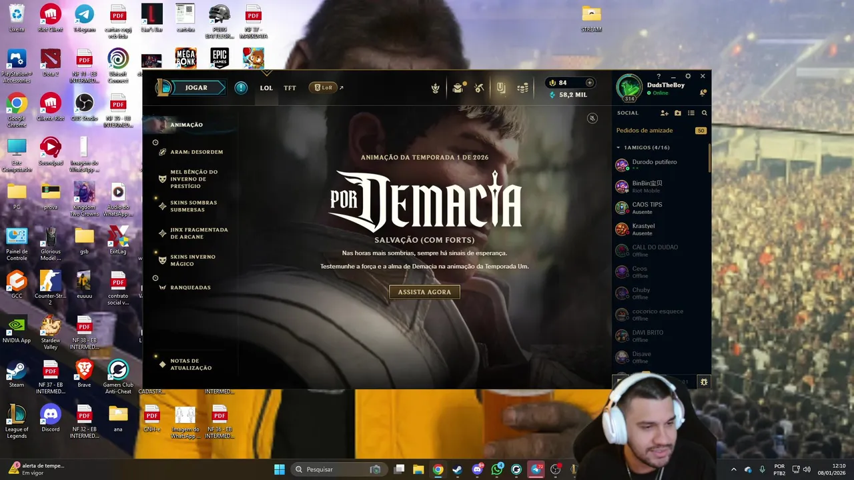This screenshot has height=480, width=854.
Task: Select friend BinBin in the list
Action: point(661,186)
